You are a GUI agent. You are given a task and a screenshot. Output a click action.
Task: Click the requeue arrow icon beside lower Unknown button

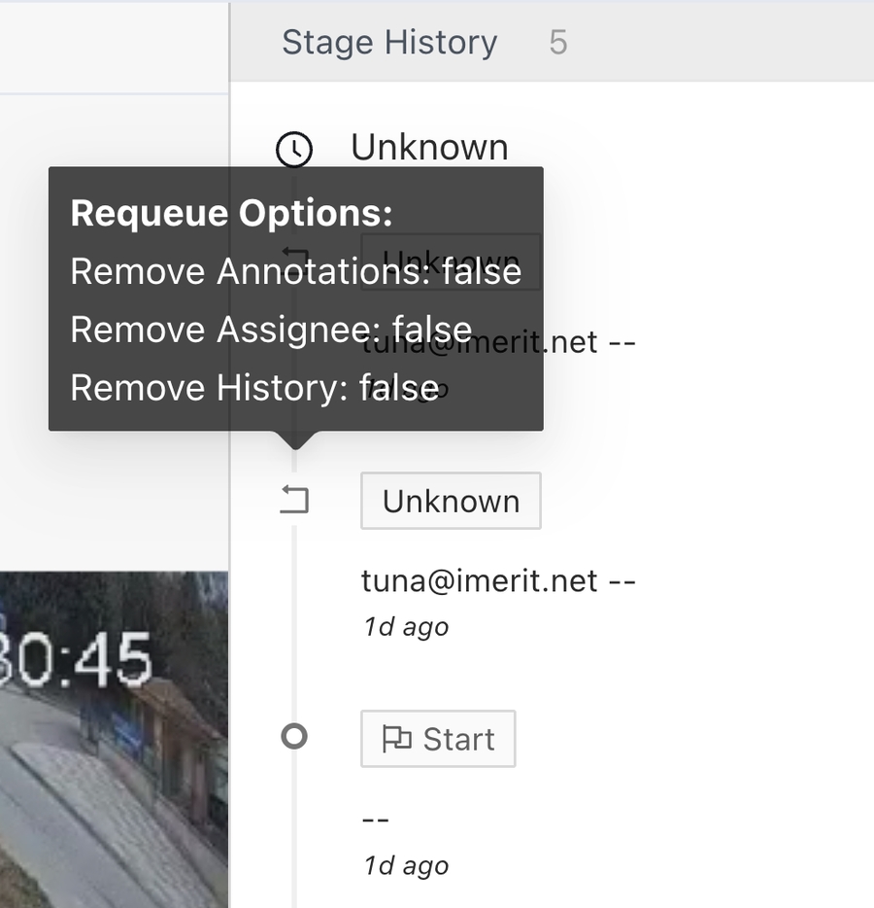coord(294,501)
